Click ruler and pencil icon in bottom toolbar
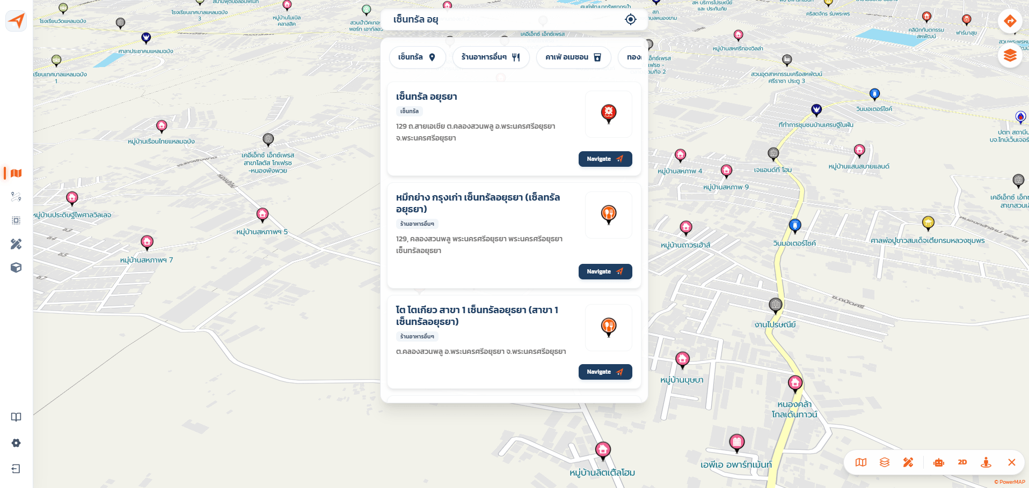This screenshot has height=488, width=1029. (x=908, y=462)
